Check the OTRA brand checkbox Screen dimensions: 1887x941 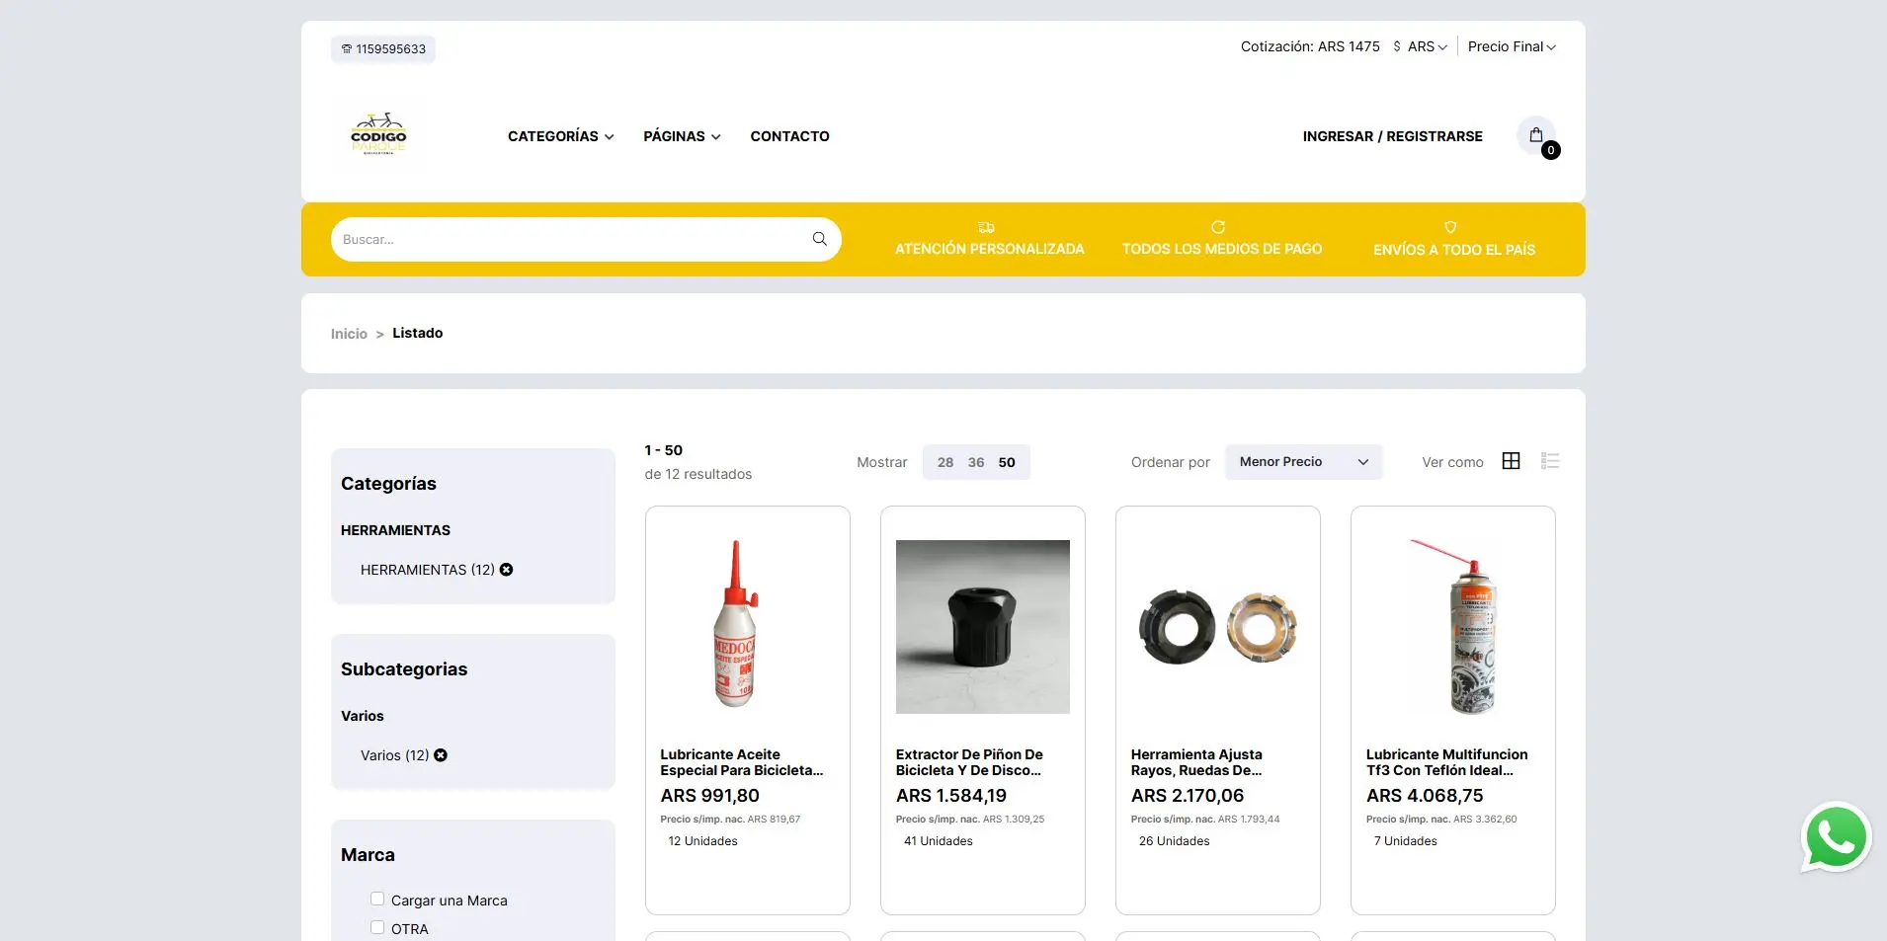375,927
